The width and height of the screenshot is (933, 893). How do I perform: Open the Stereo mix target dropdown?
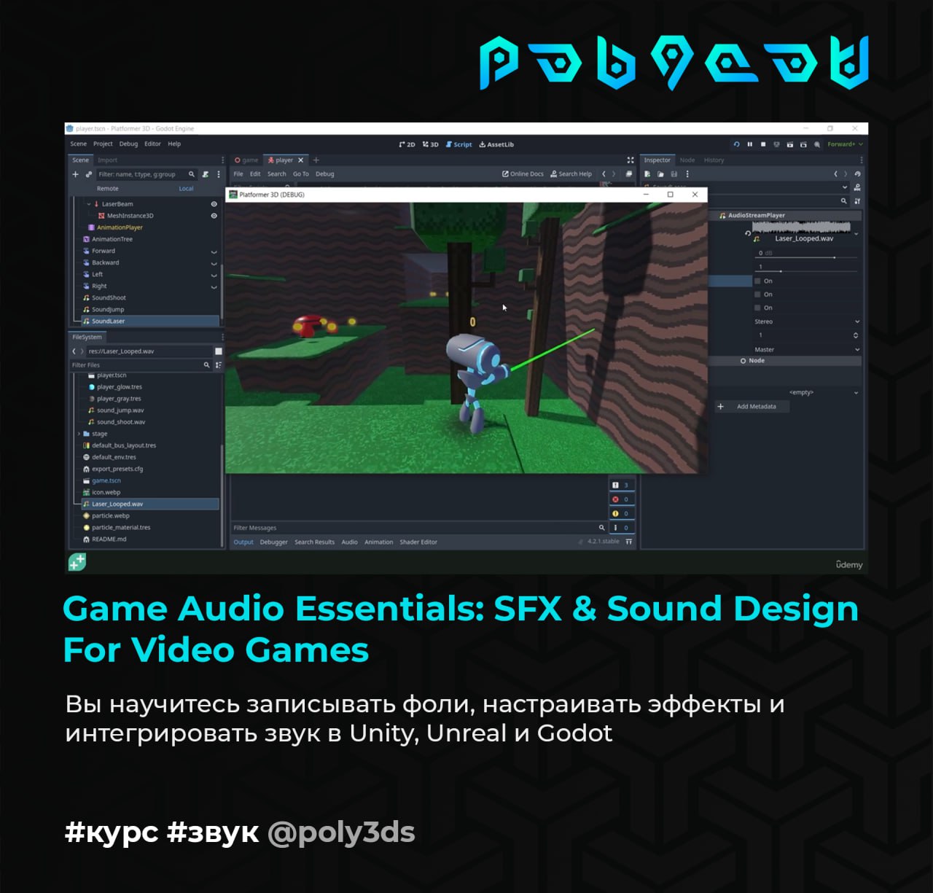[807, 321]
